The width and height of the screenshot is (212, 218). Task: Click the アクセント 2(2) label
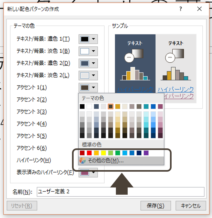click(32, 100)
